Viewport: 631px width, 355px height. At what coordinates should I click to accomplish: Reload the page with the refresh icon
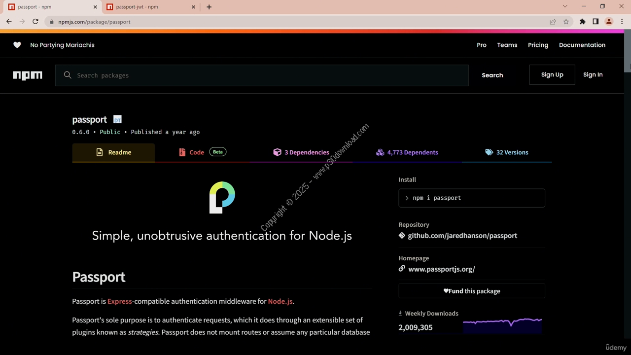pos(35,22)
